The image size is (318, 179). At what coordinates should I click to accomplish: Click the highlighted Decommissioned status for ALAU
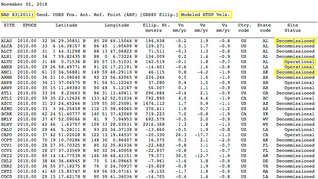coord(295,41)
